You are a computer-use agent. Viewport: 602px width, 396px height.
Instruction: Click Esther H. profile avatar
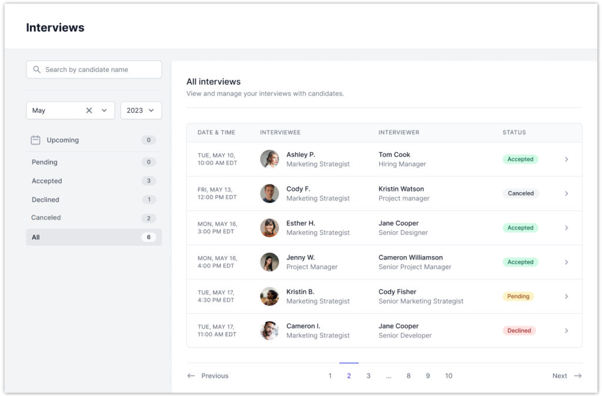[269, 228]
